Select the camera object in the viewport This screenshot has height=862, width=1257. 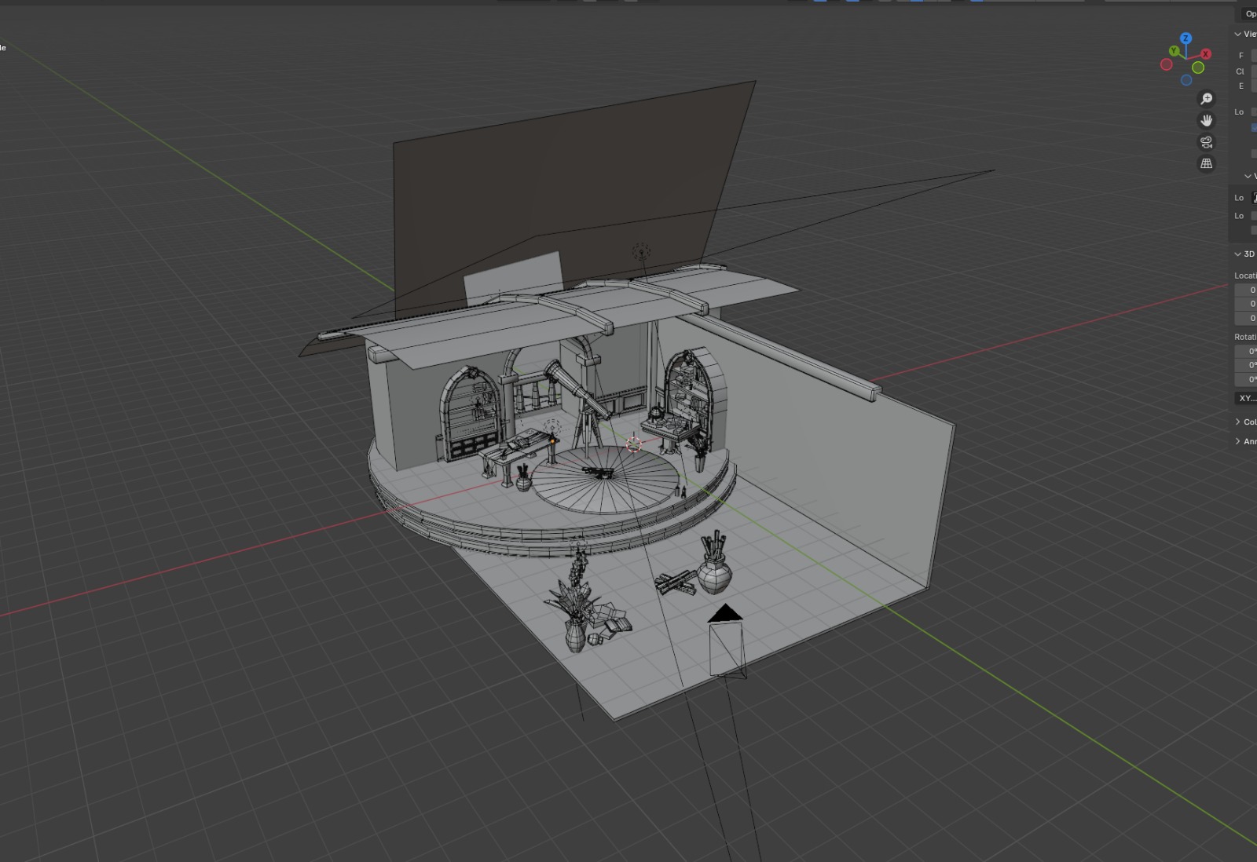tap(727, 641)
